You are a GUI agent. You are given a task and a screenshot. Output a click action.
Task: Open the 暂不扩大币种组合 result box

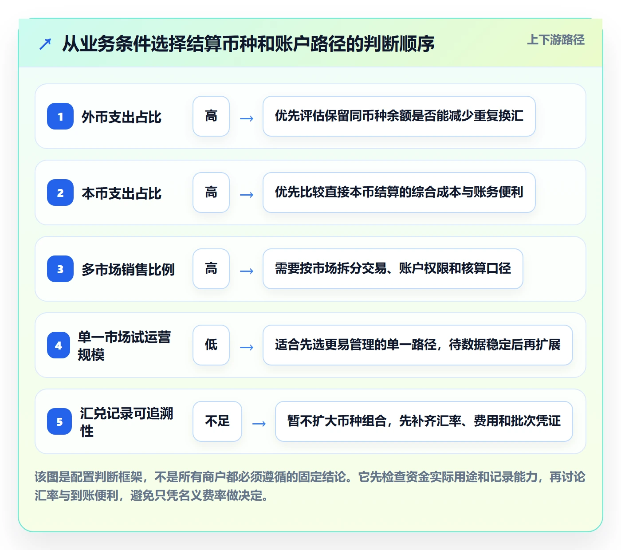(x=424, y=421)
